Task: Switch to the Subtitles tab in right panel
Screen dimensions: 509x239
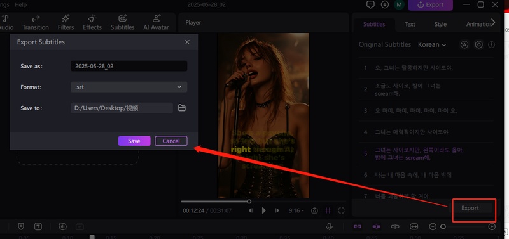Action: 374,24
